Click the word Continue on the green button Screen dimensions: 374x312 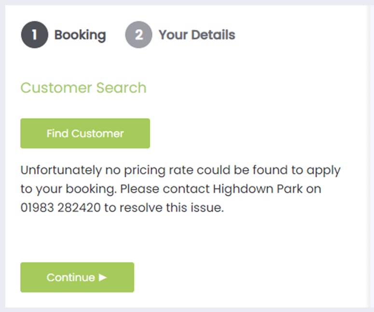click(70, 277)
